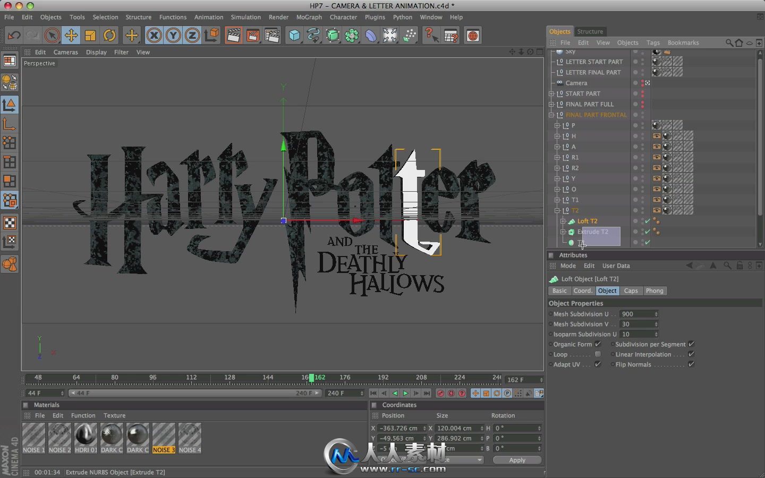Select the texture checkerboard mode icon

(x=10, y=223)
